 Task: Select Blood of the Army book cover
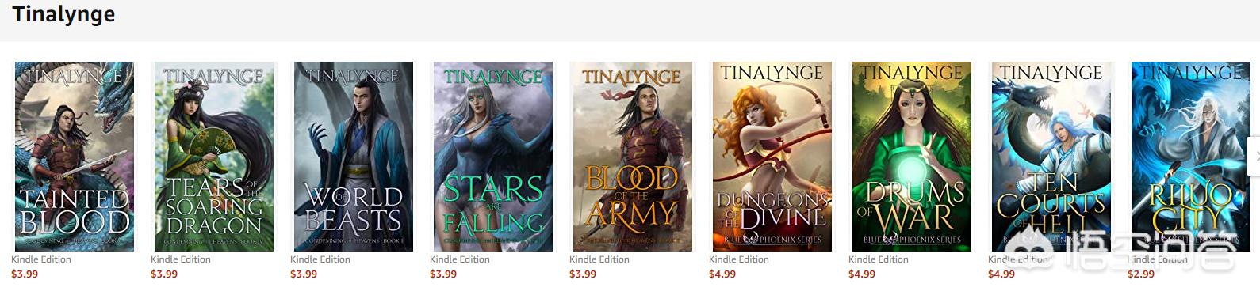633,157
